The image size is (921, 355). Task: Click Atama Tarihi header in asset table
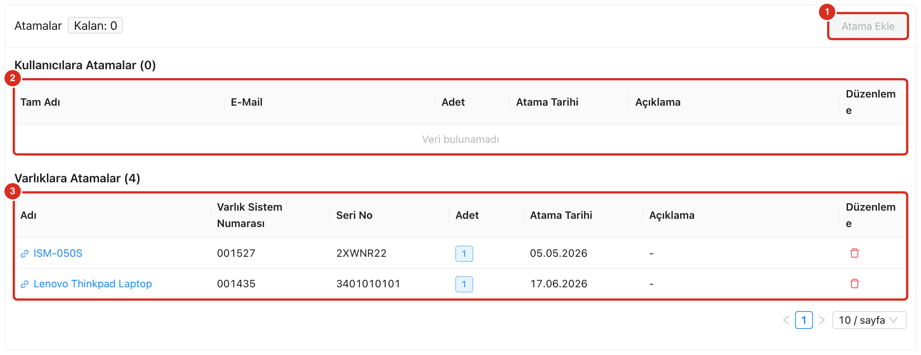[x=561, y=215]
